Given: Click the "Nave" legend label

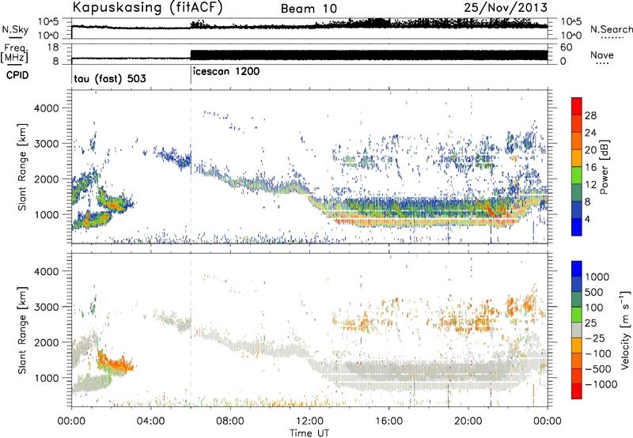Looking at the screenshot, I should coord(602,55).
